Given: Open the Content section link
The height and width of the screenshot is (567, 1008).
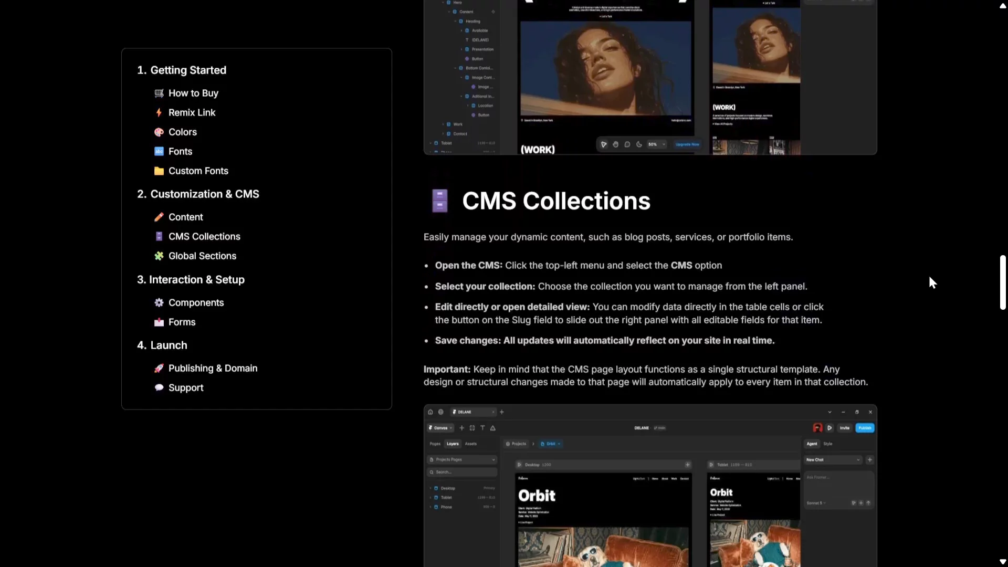Looking at the screenshot, I should coord(185,217).
